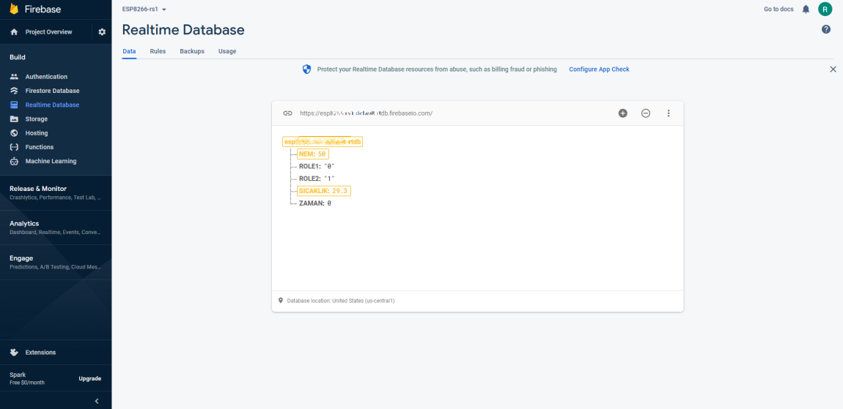843x409 pixels.
Task: Open Machine Learning in the sidebar
Action: pyautogui.click(x=51, y=161)
